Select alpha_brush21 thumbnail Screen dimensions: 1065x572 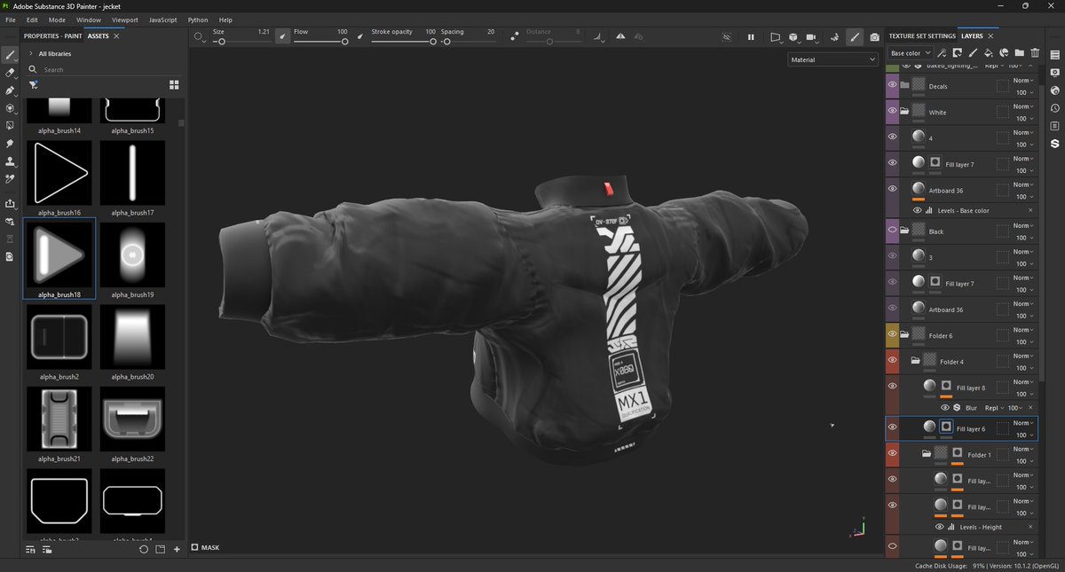(59, 419)
